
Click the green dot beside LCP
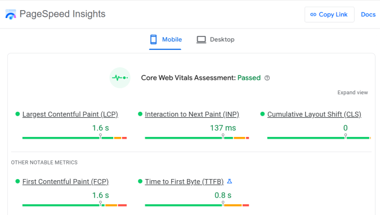[x=17, y=114]
